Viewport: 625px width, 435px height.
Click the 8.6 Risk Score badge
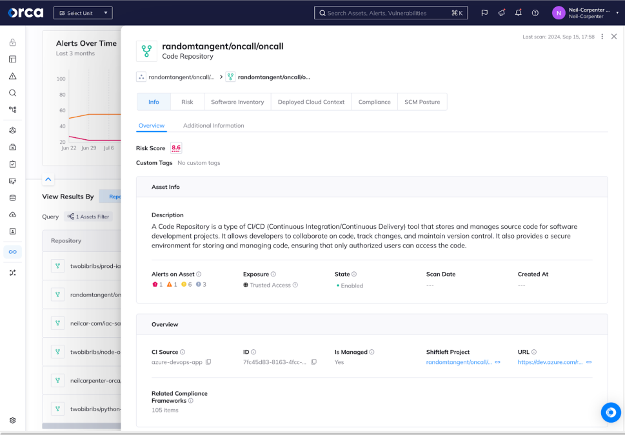point(176,148)
